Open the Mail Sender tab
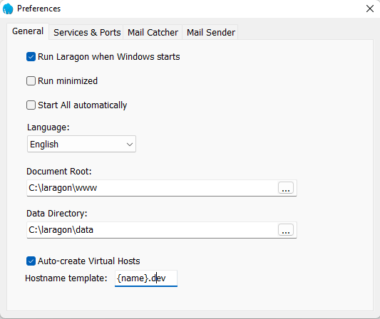 coord(210,32)
